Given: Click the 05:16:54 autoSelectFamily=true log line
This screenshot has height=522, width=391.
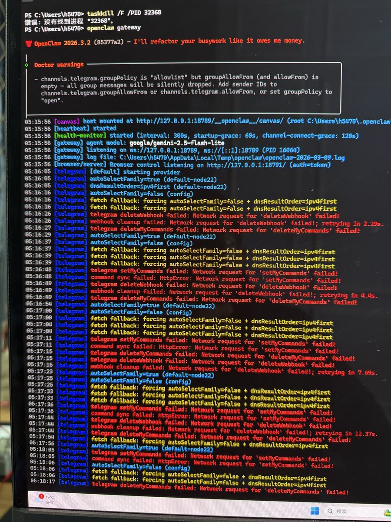Looking at the screenshot, I should pos(120,305).
